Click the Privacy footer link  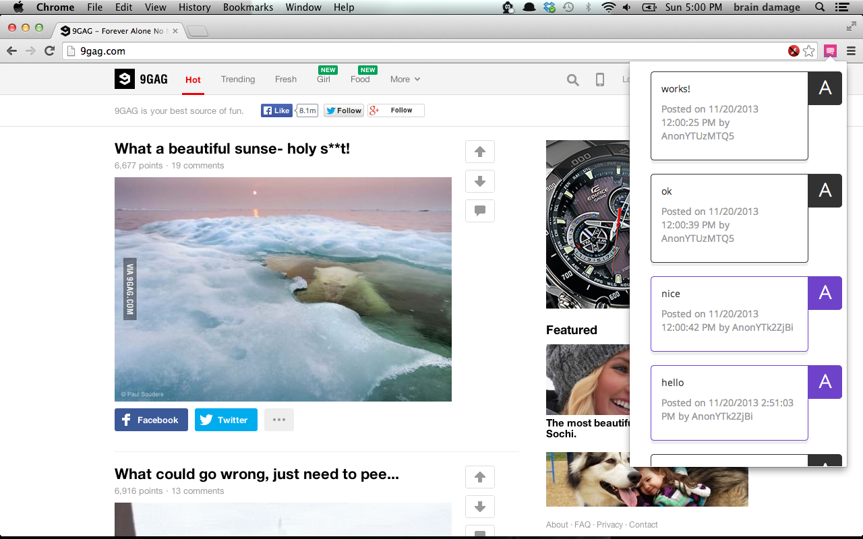[609, 525]
